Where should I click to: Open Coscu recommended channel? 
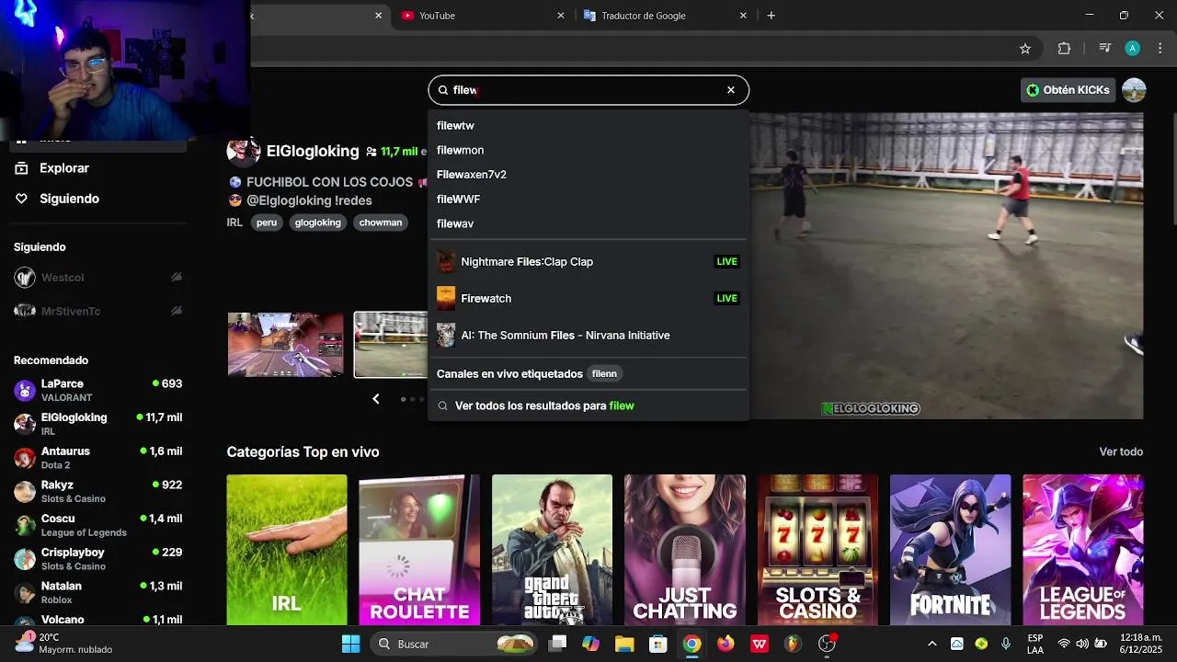click(97, 525)
